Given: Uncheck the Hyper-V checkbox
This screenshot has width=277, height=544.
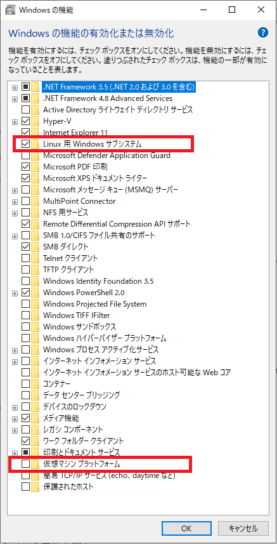Looking at the screenshot, I should [x=25, y=121].
